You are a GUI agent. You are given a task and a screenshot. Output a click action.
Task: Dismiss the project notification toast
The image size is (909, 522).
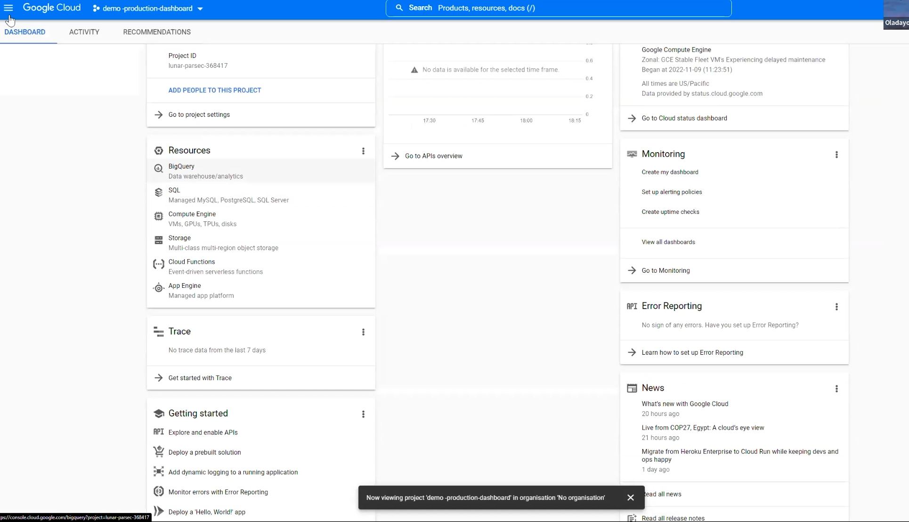pos(631,498)
